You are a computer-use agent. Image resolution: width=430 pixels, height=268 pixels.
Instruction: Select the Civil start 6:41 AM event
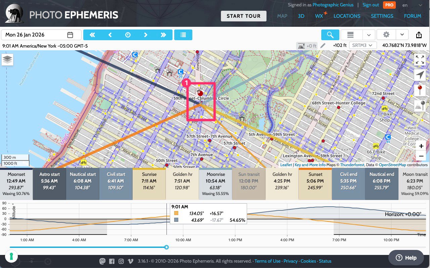(x=116, y=184)
